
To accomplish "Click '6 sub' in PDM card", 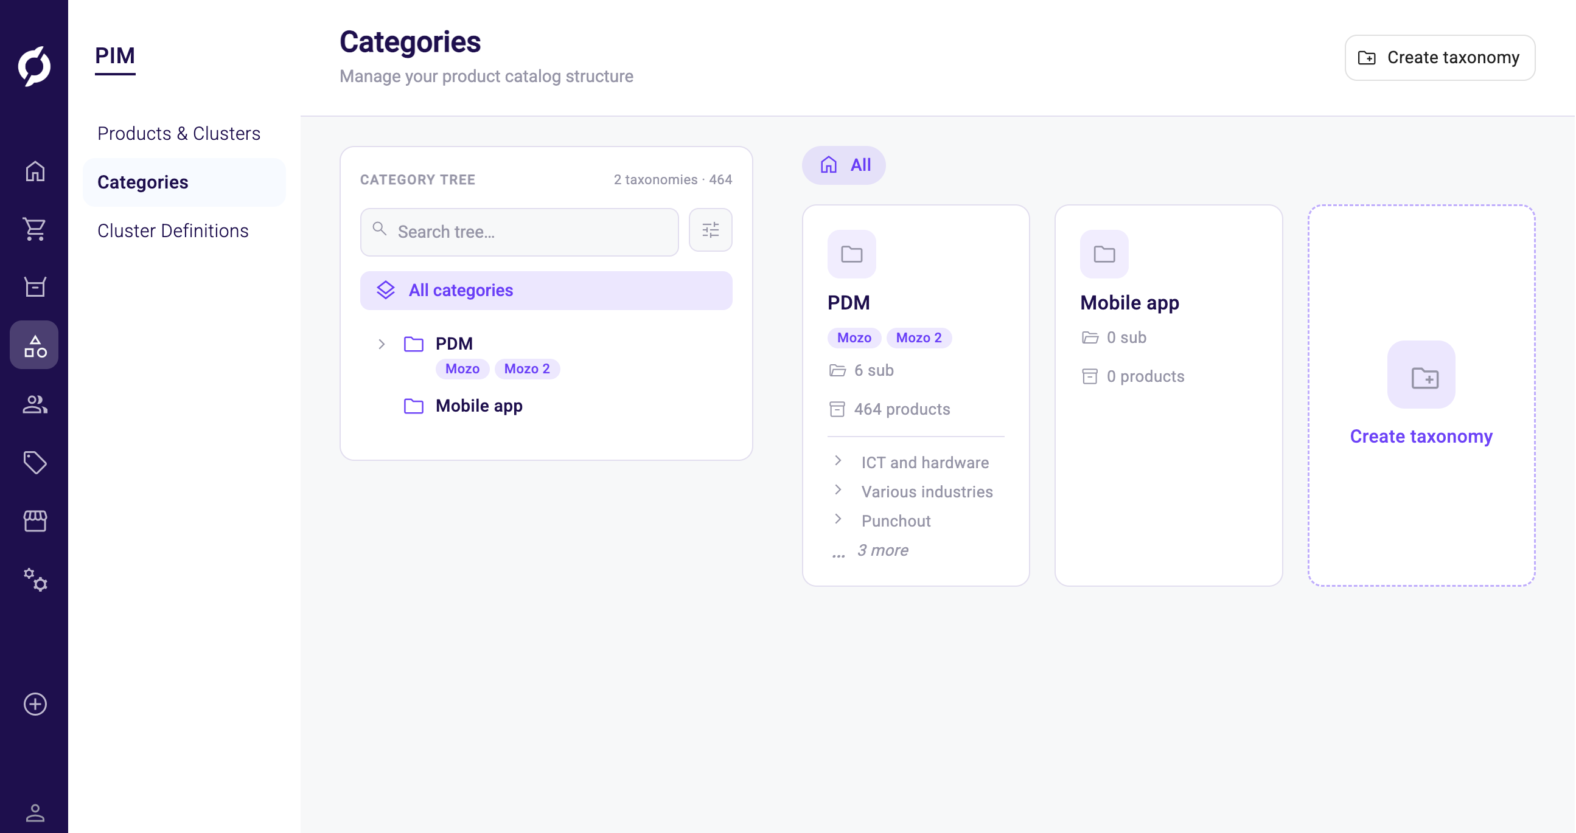I will click(874, 371).
